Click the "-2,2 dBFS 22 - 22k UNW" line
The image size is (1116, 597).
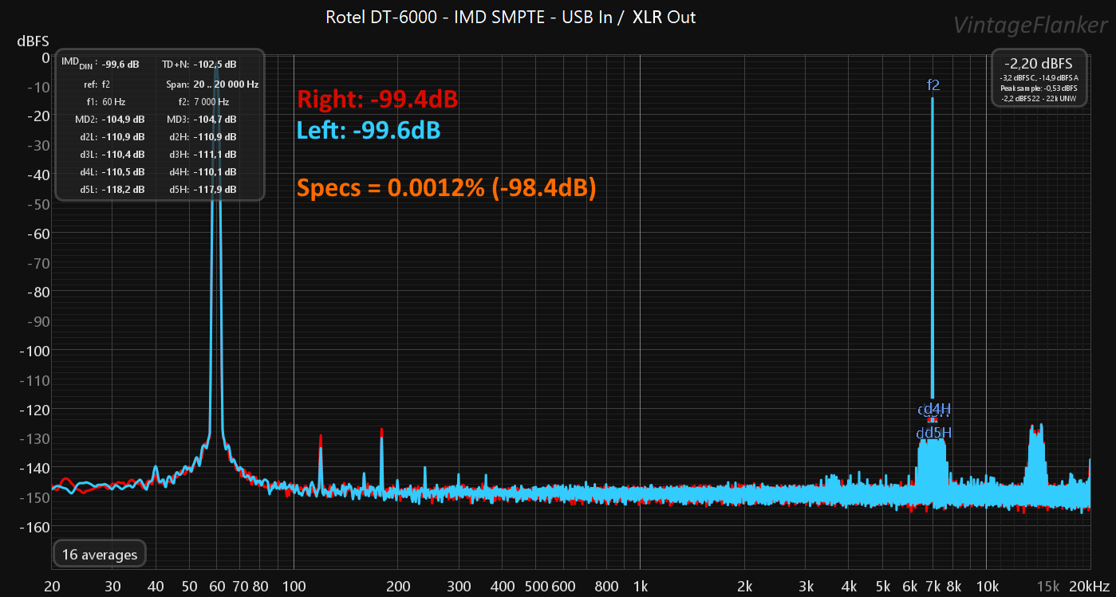click(1039, 97)
